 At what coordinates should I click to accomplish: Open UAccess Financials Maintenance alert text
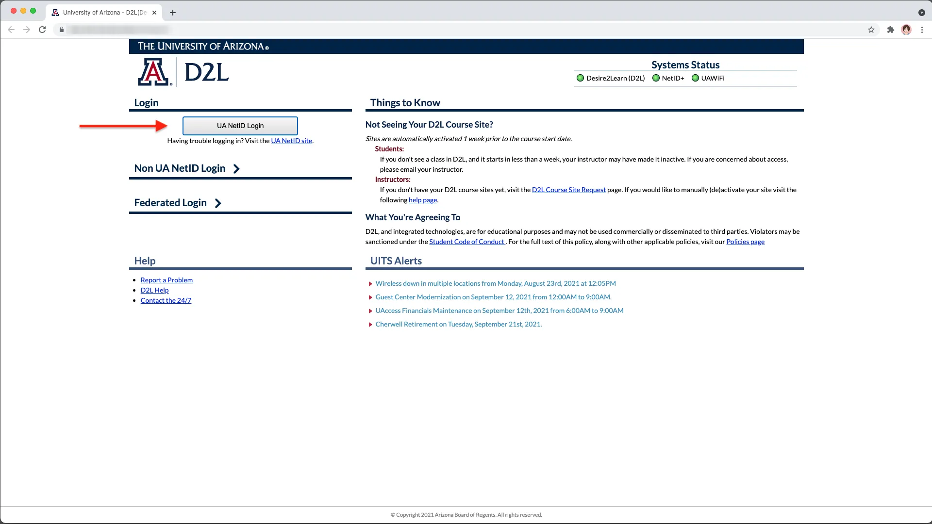pos(499,311)
